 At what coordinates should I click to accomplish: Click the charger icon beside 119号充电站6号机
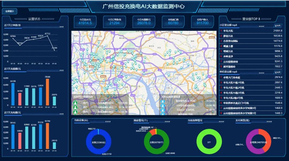pyautogui.click(x=162, y=106)
